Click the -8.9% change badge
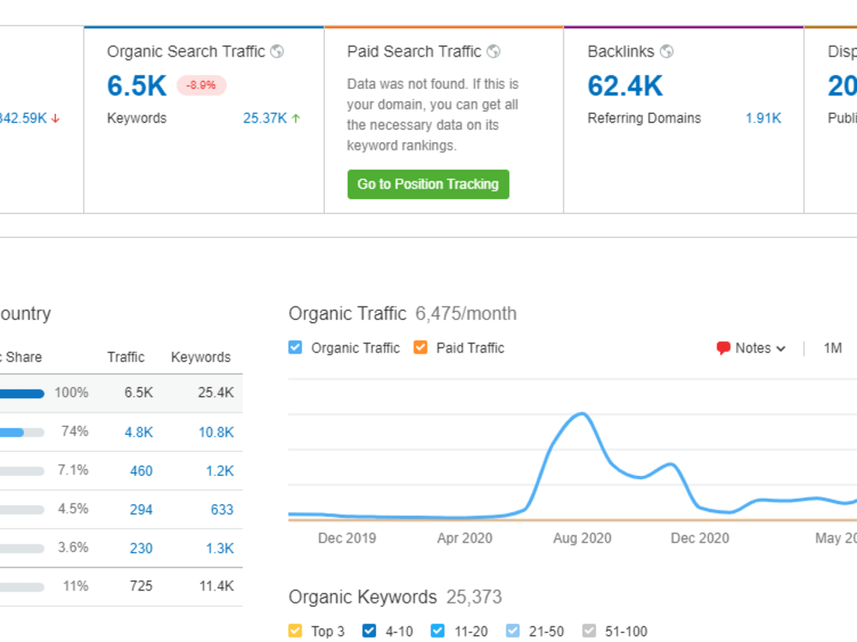 201,85
